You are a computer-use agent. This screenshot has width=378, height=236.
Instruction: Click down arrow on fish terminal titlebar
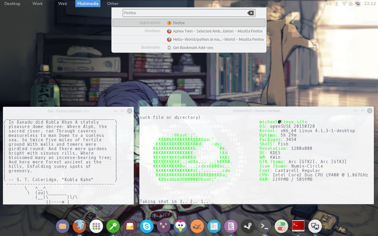pos(115,111)
